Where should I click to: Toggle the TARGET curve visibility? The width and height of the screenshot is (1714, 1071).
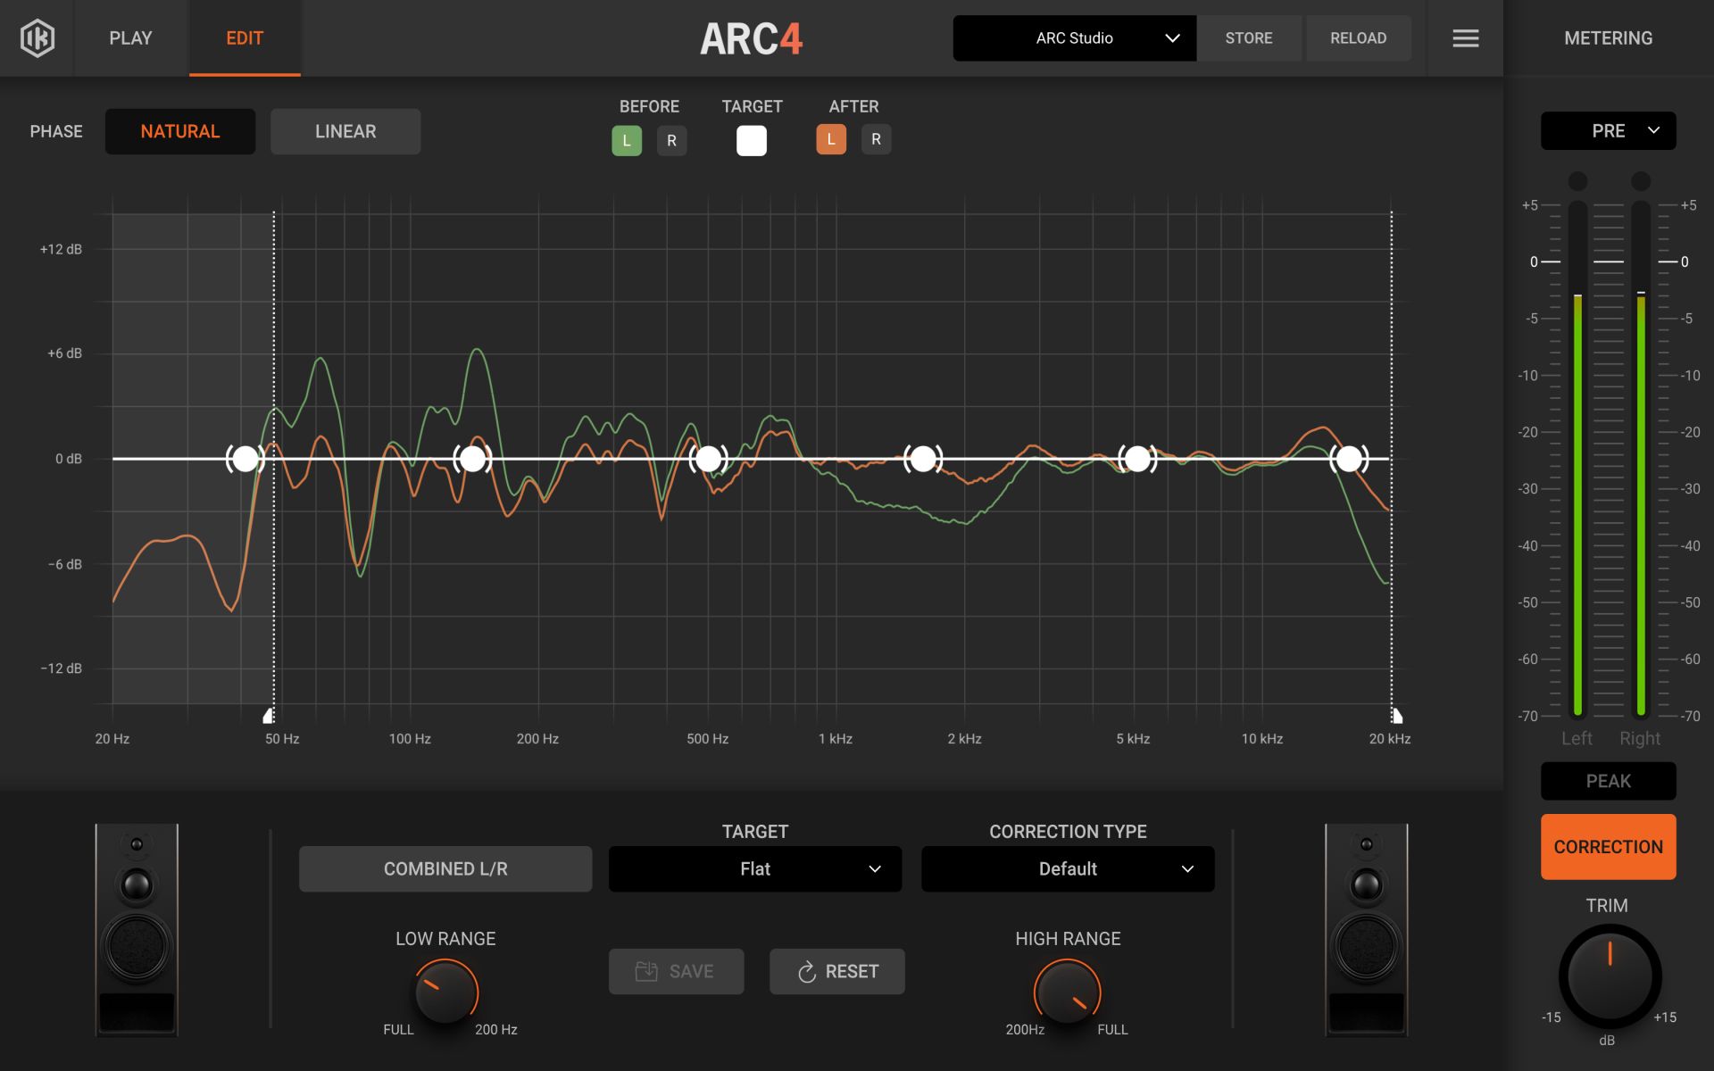point(751,139)
